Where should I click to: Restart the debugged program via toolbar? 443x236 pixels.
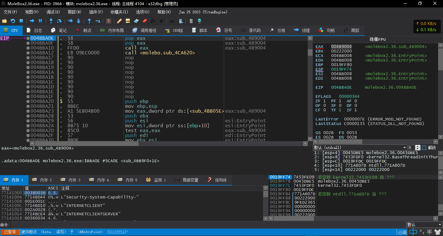click(x=13, y=21)
